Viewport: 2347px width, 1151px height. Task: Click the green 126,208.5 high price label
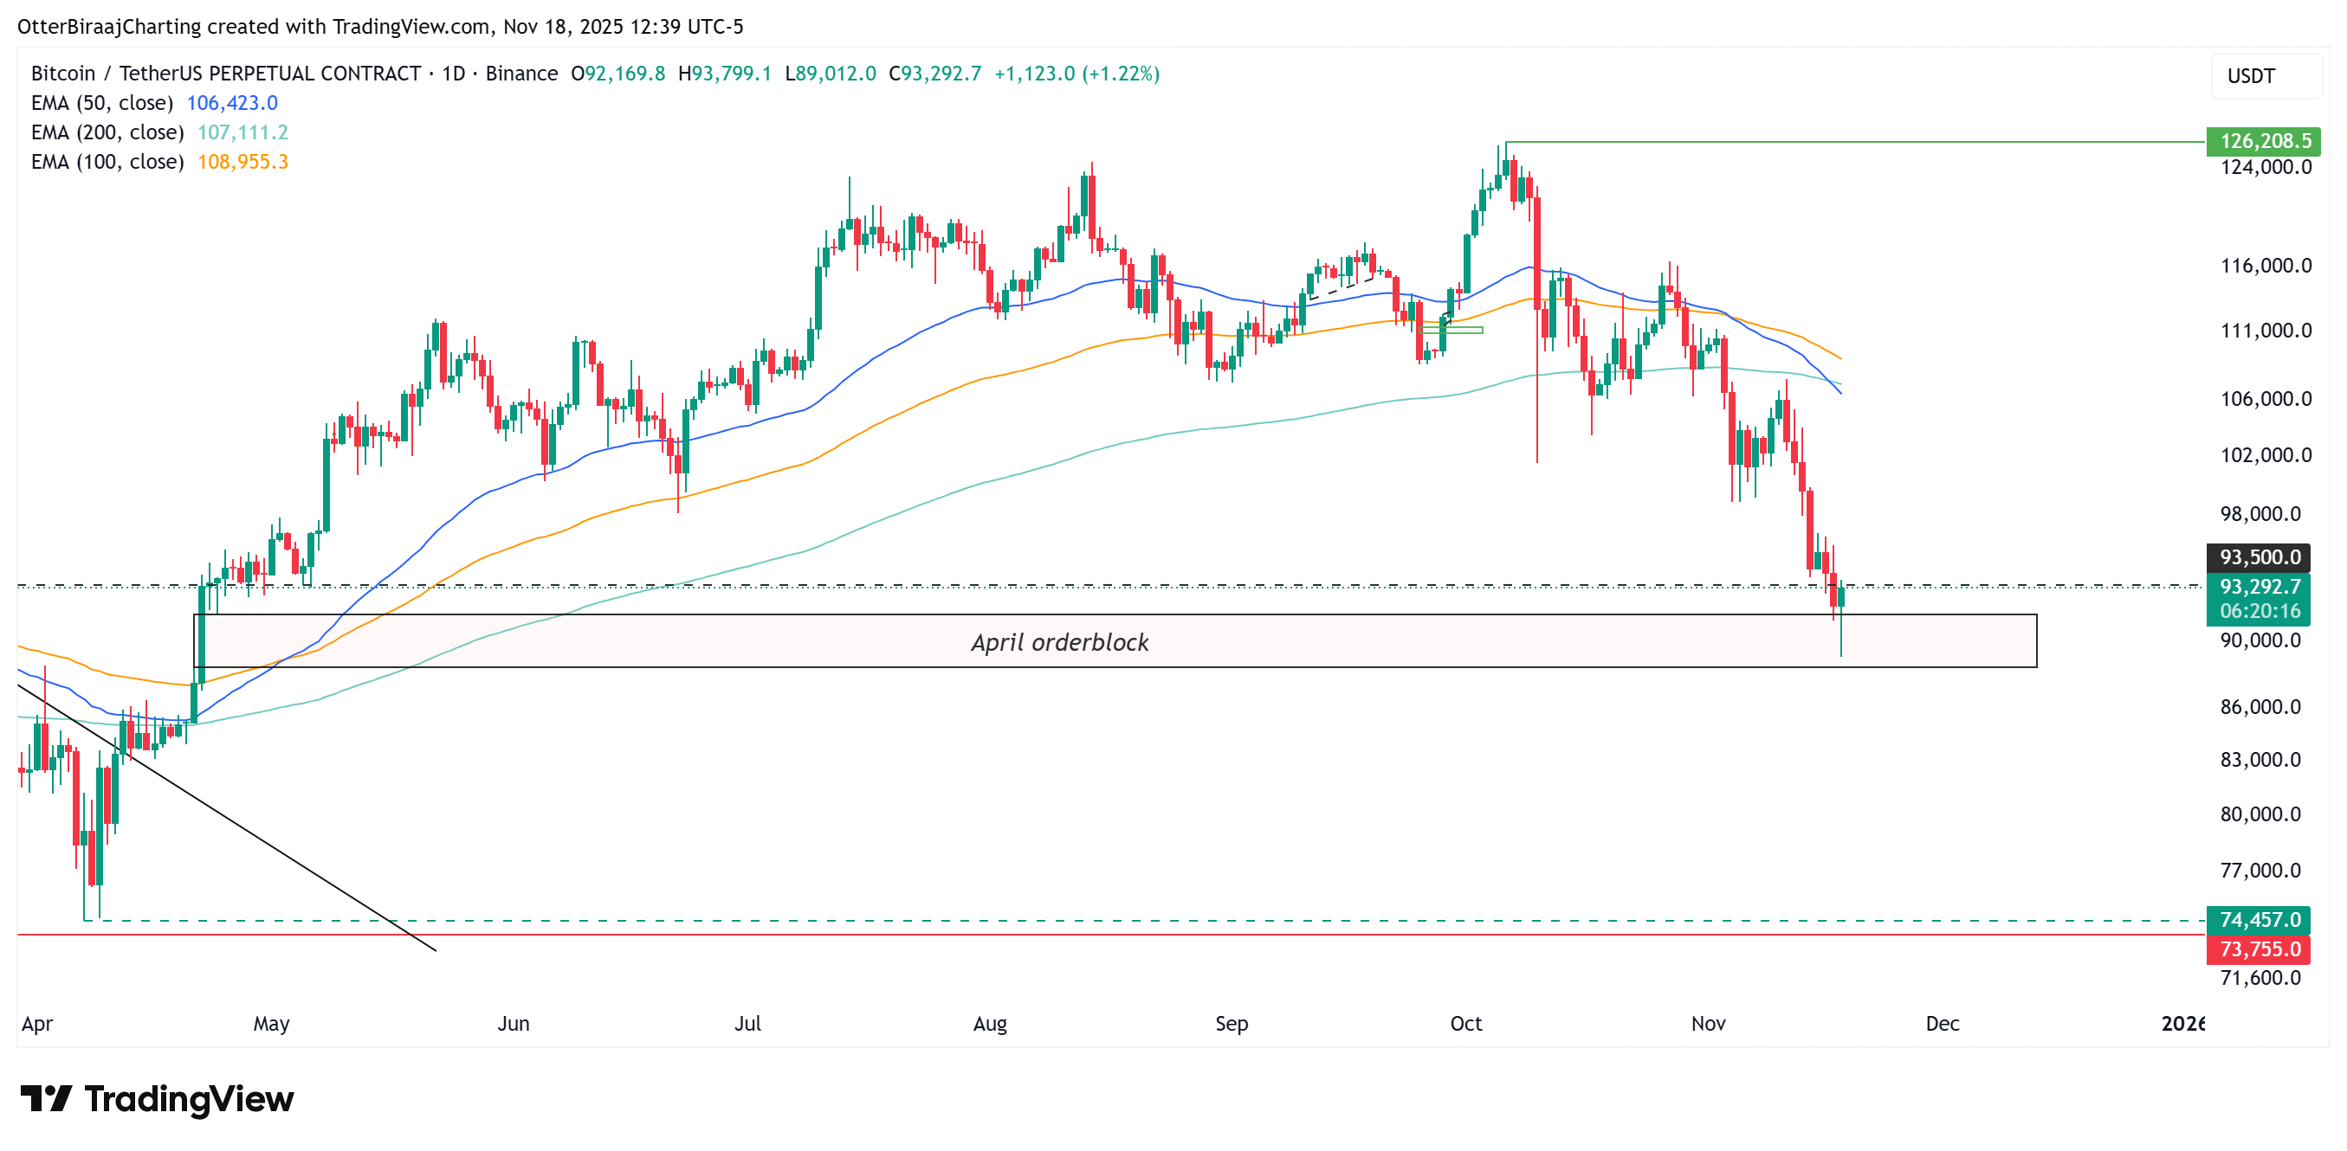[x=2265, y=141]
